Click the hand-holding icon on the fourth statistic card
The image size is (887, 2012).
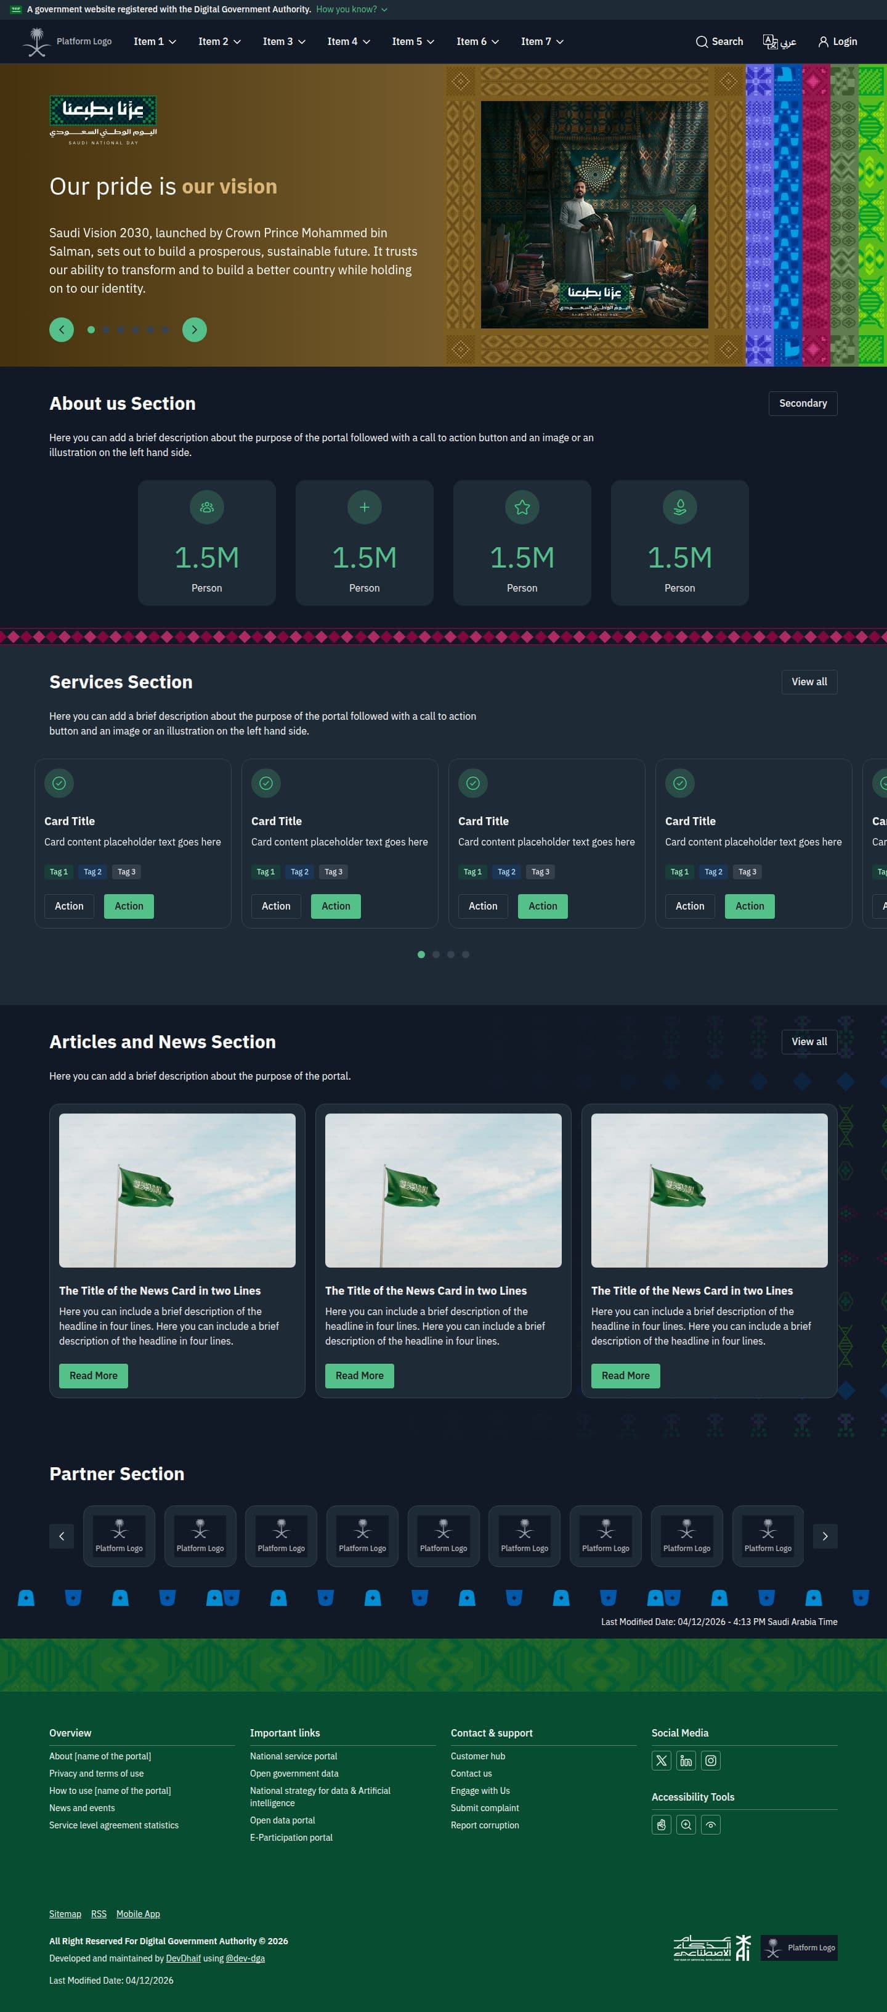(680, 508)
